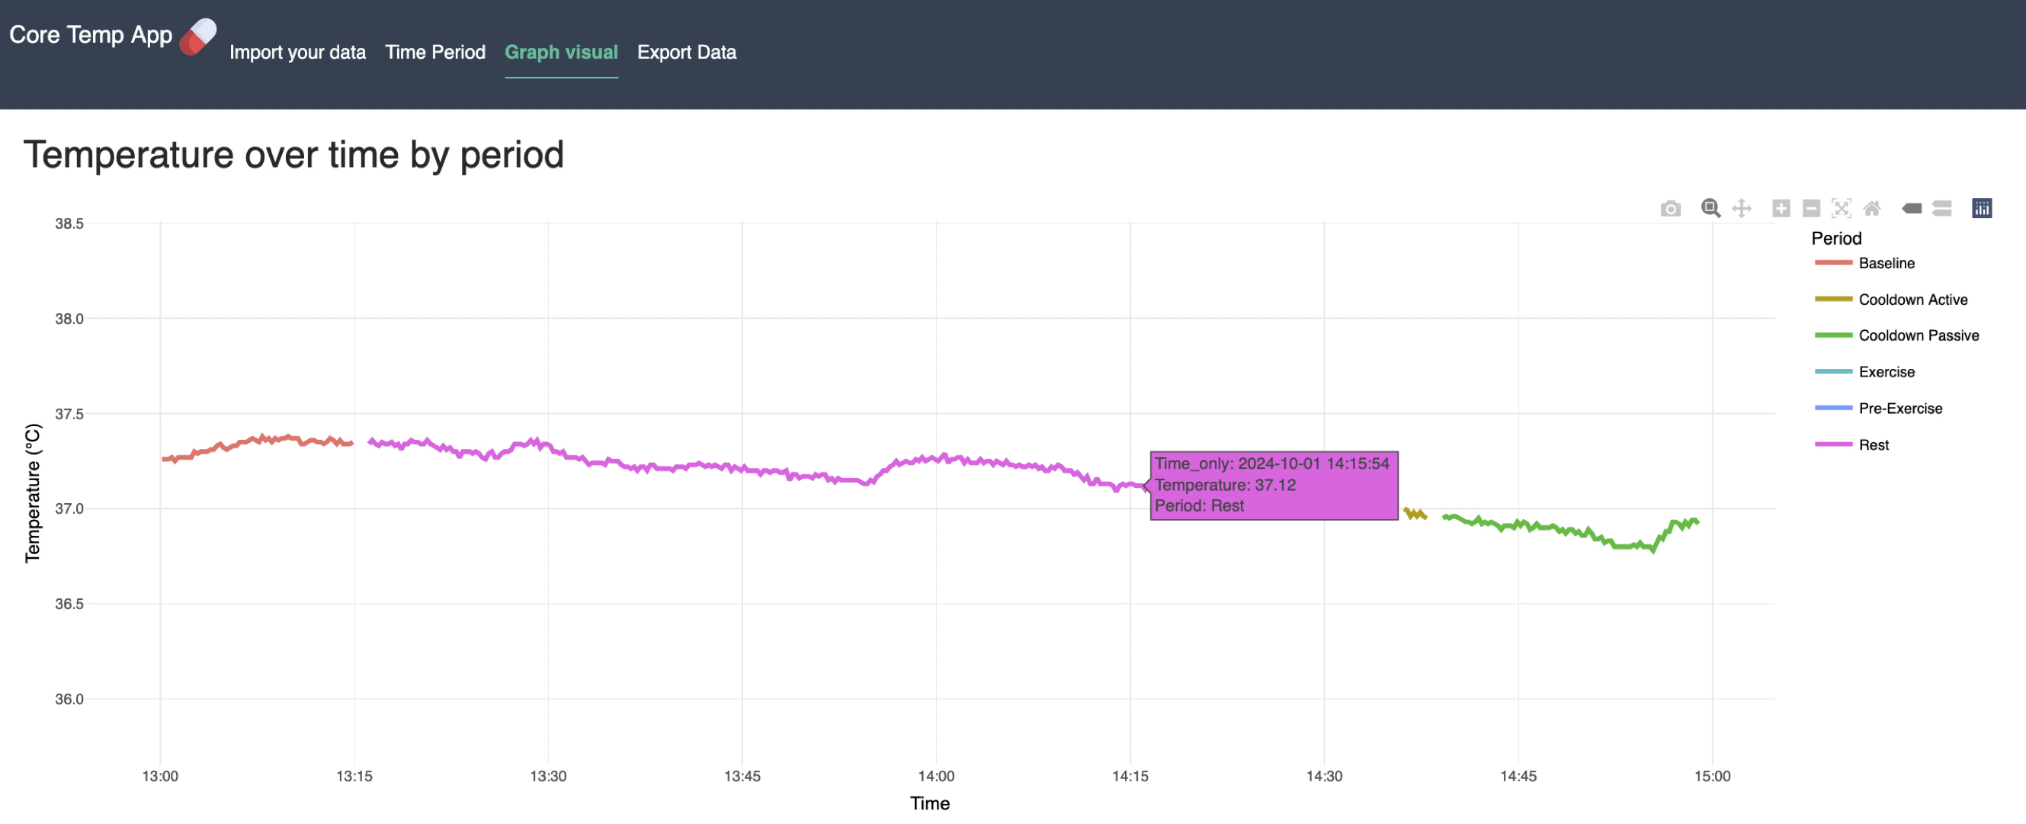
Task: Dismiss the hover tooltip showing Temperature 37.12
Action: pos(1274,485)
